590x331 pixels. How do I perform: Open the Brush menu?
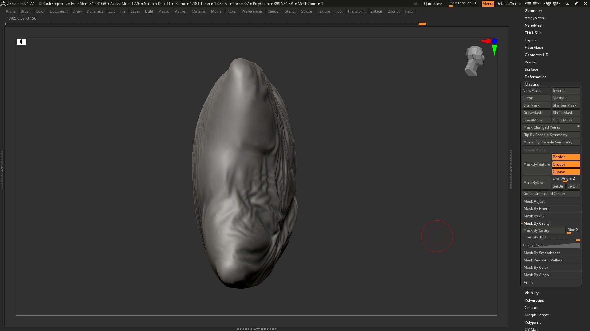pyautogui.click(x=26, y=11)
